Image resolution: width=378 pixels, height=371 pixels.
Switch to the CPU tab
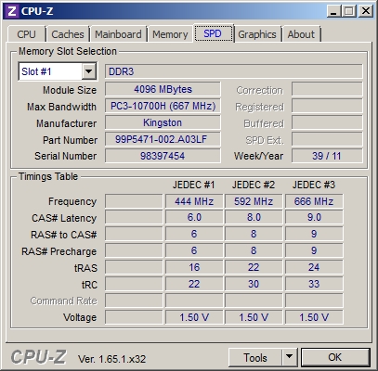coord(27,34)
